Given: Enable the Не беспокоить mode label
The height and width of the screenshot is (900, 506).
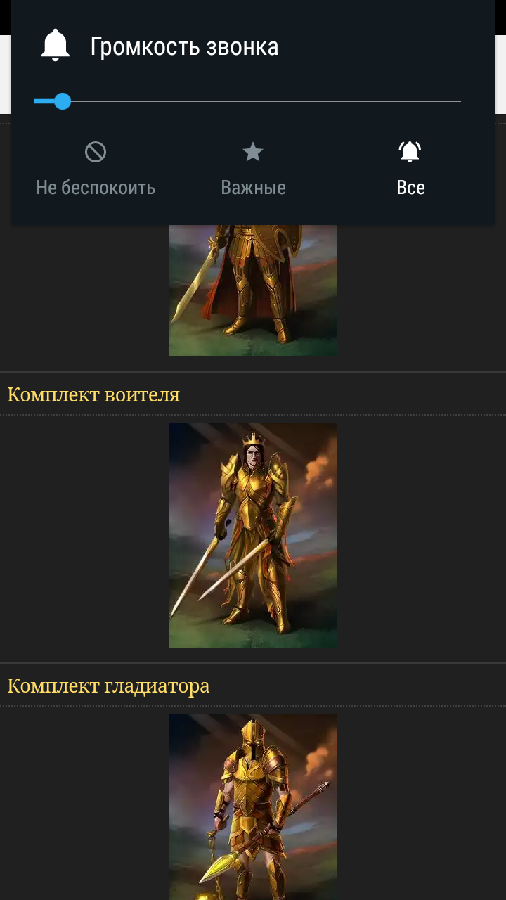Looking at the screenshot, I should tap(96, 188).
